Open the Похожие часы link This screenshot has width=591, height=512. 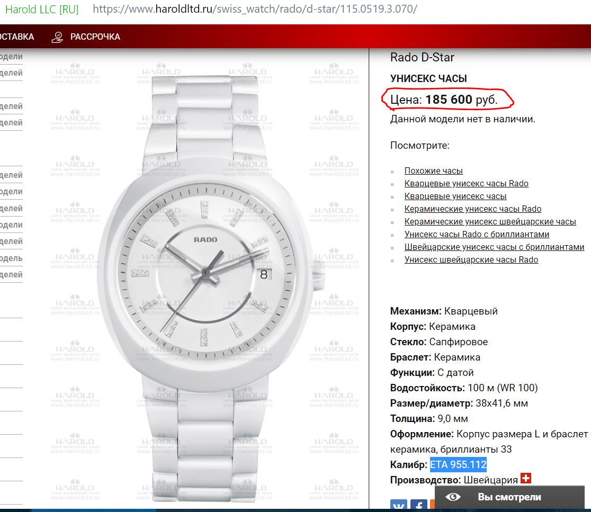[x=433, y=170]
